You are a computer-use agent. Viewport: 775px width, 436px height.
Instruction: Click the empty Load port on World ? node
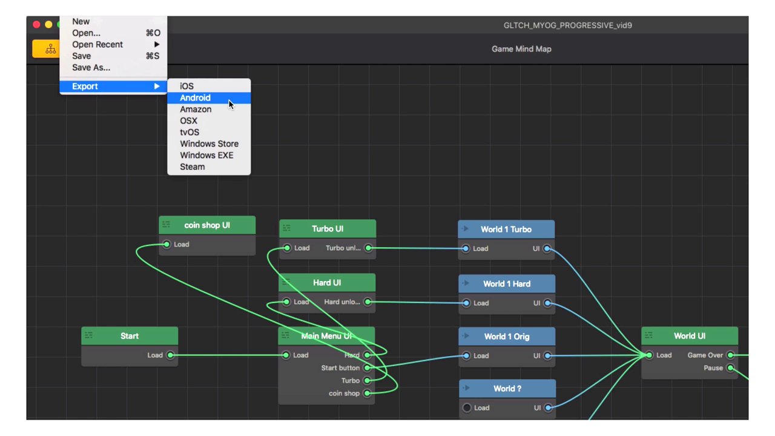click(467, 408)
